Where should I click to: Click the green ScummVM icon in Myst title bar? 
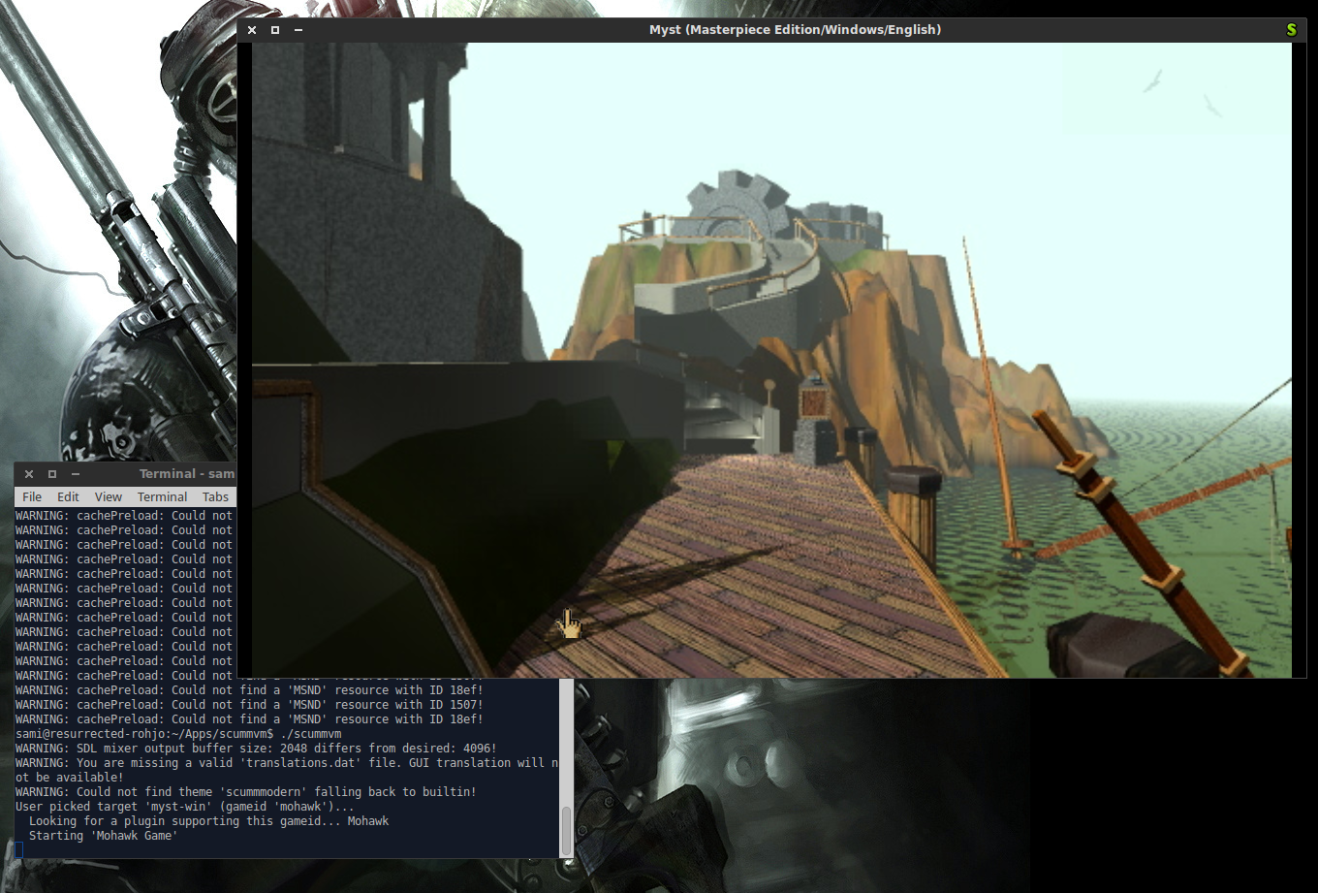pyautogui.click(x=1291, y=30)
